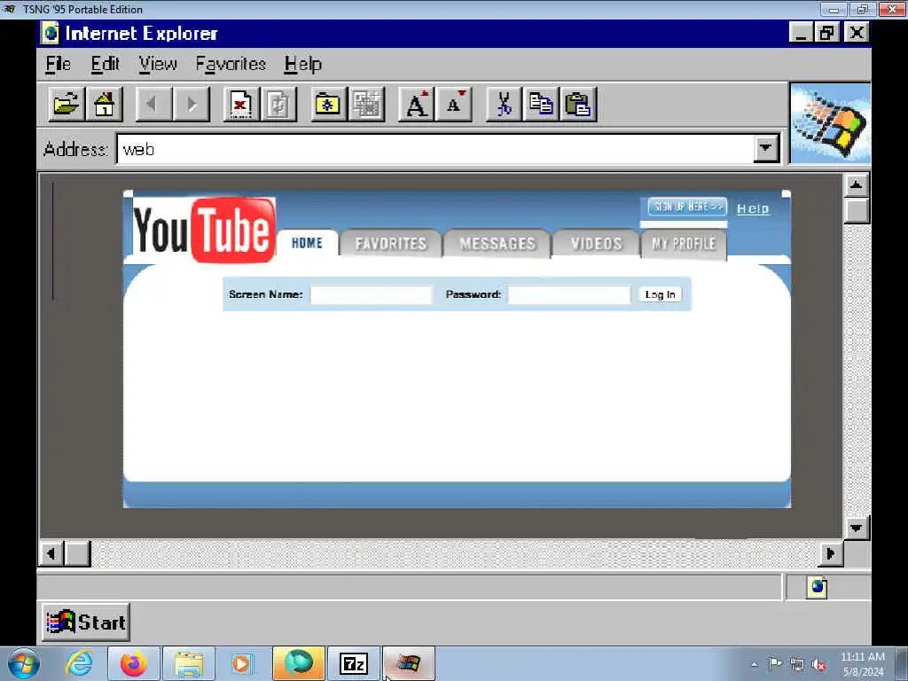Launch Firefox from the taskbar

(x=133, y=663)
